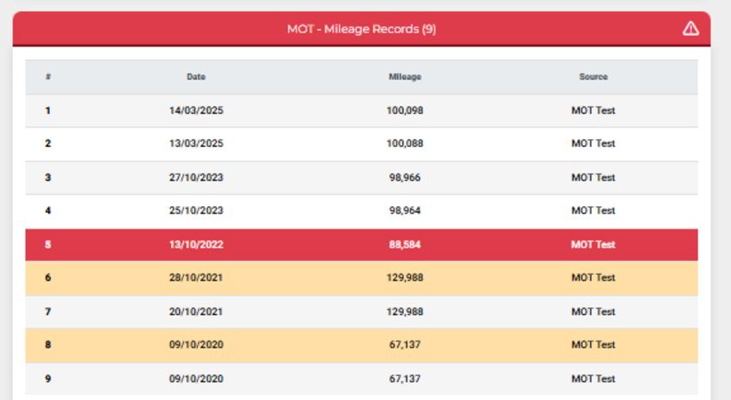Select the highlighted row dated 13/10/2022

point(361,245)
